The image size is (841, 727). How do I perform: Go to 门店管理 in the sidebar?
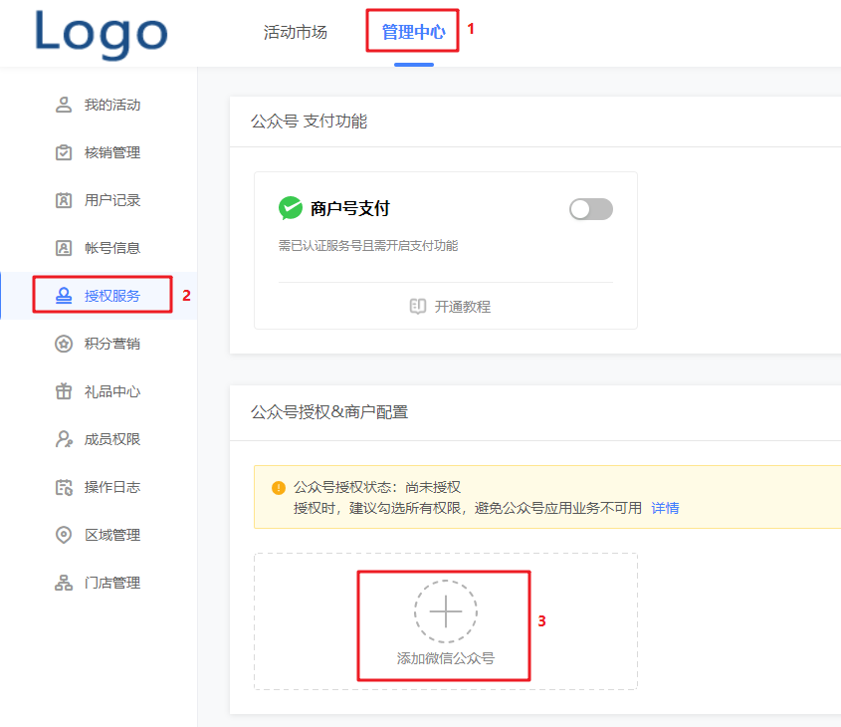[x=112, y=583]
